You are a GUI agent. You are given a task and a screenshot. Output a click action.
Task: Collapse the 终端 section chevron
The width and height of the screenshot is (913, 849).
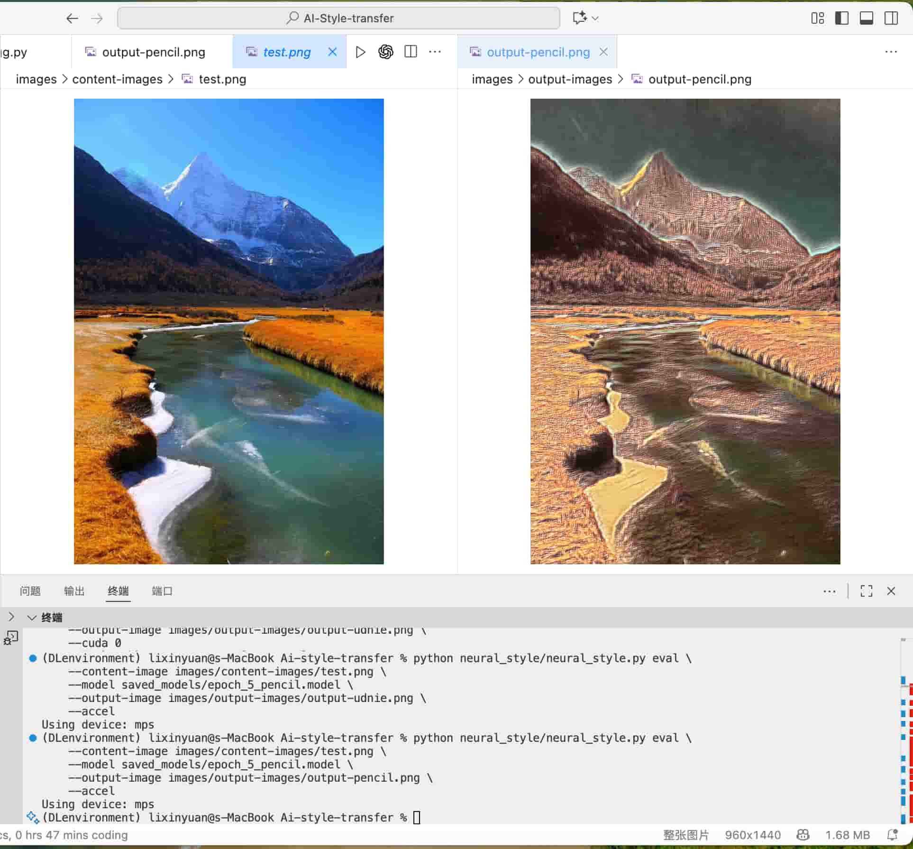32,618
